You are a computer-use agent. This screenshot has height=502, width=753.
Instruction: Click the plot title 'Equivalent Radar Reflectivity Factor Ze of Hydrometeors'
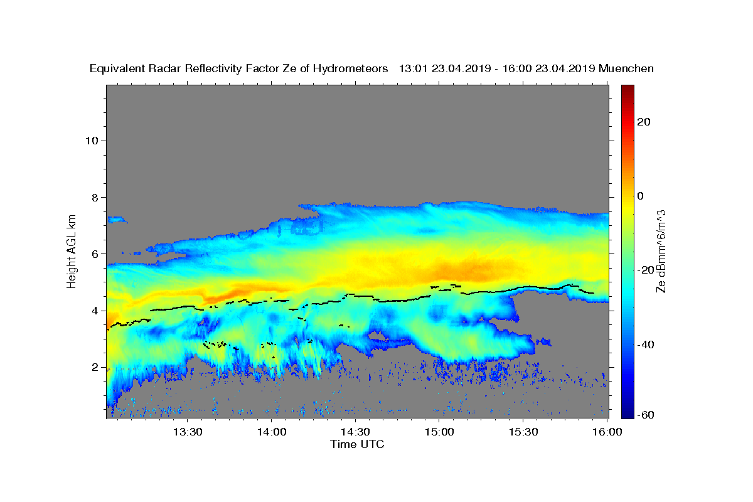(239, 68)
